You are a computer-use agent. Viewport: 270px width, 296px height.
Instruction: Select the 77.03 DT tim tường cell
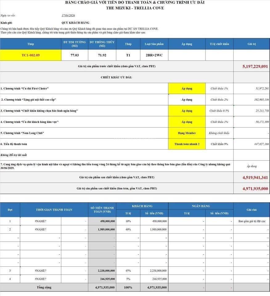pyautogui.click(x=75, y=55)
